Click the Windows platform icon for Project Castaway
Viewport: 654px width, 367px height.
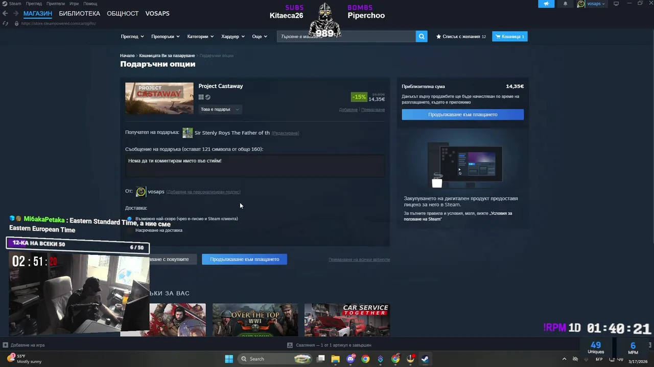[x=201, y=97]
